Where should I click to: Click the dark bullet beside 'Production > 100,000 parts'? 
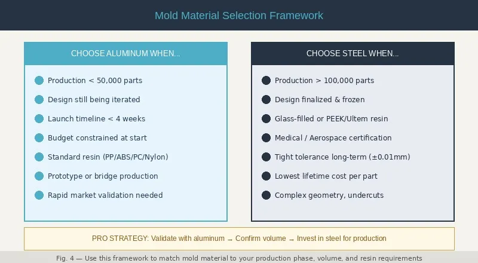(x=266, y=81)
